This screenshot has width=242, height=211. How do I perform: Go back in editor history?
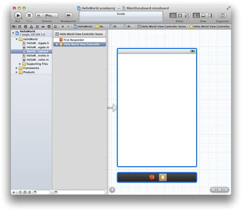(x=62, y=26)
